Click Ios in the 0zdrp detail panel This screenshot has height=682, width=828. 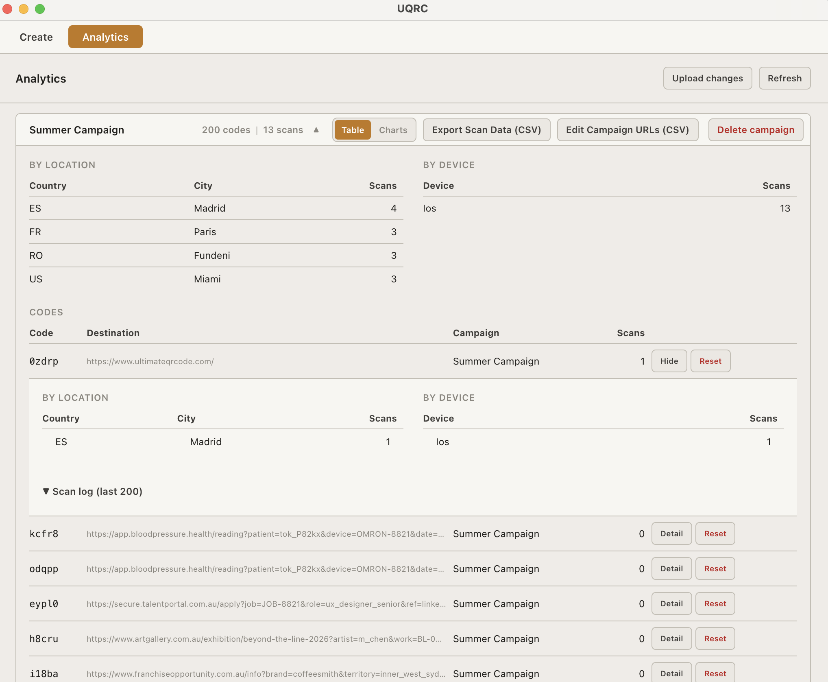(x=442, y=442)
